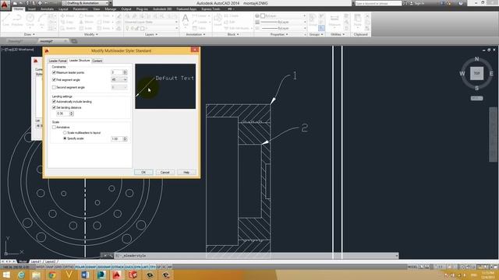Toggle Set landing distance checkbox
Image resolution: width=499 pixels, height=280 pixels.
54,107
